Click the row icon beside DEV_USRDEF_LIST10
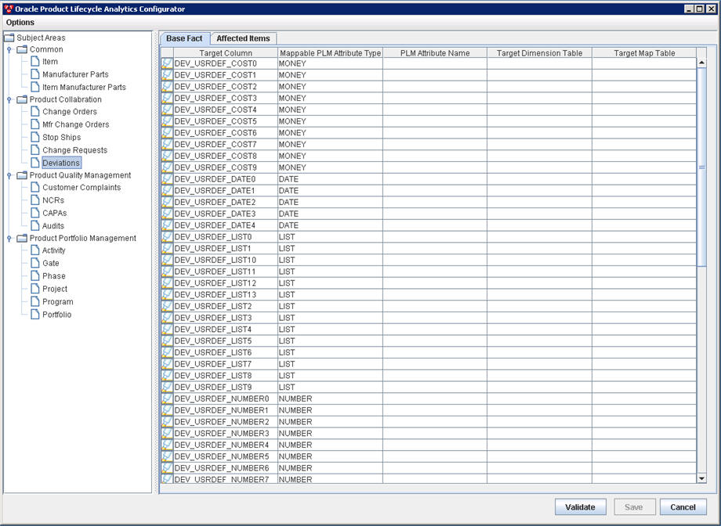Image resolution: width=721 pixels, height=526 pixels. point(167,260)
